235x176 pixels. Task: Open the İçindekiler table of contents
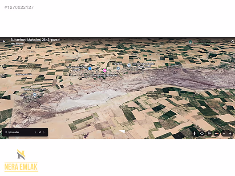[x=12, y=132]
